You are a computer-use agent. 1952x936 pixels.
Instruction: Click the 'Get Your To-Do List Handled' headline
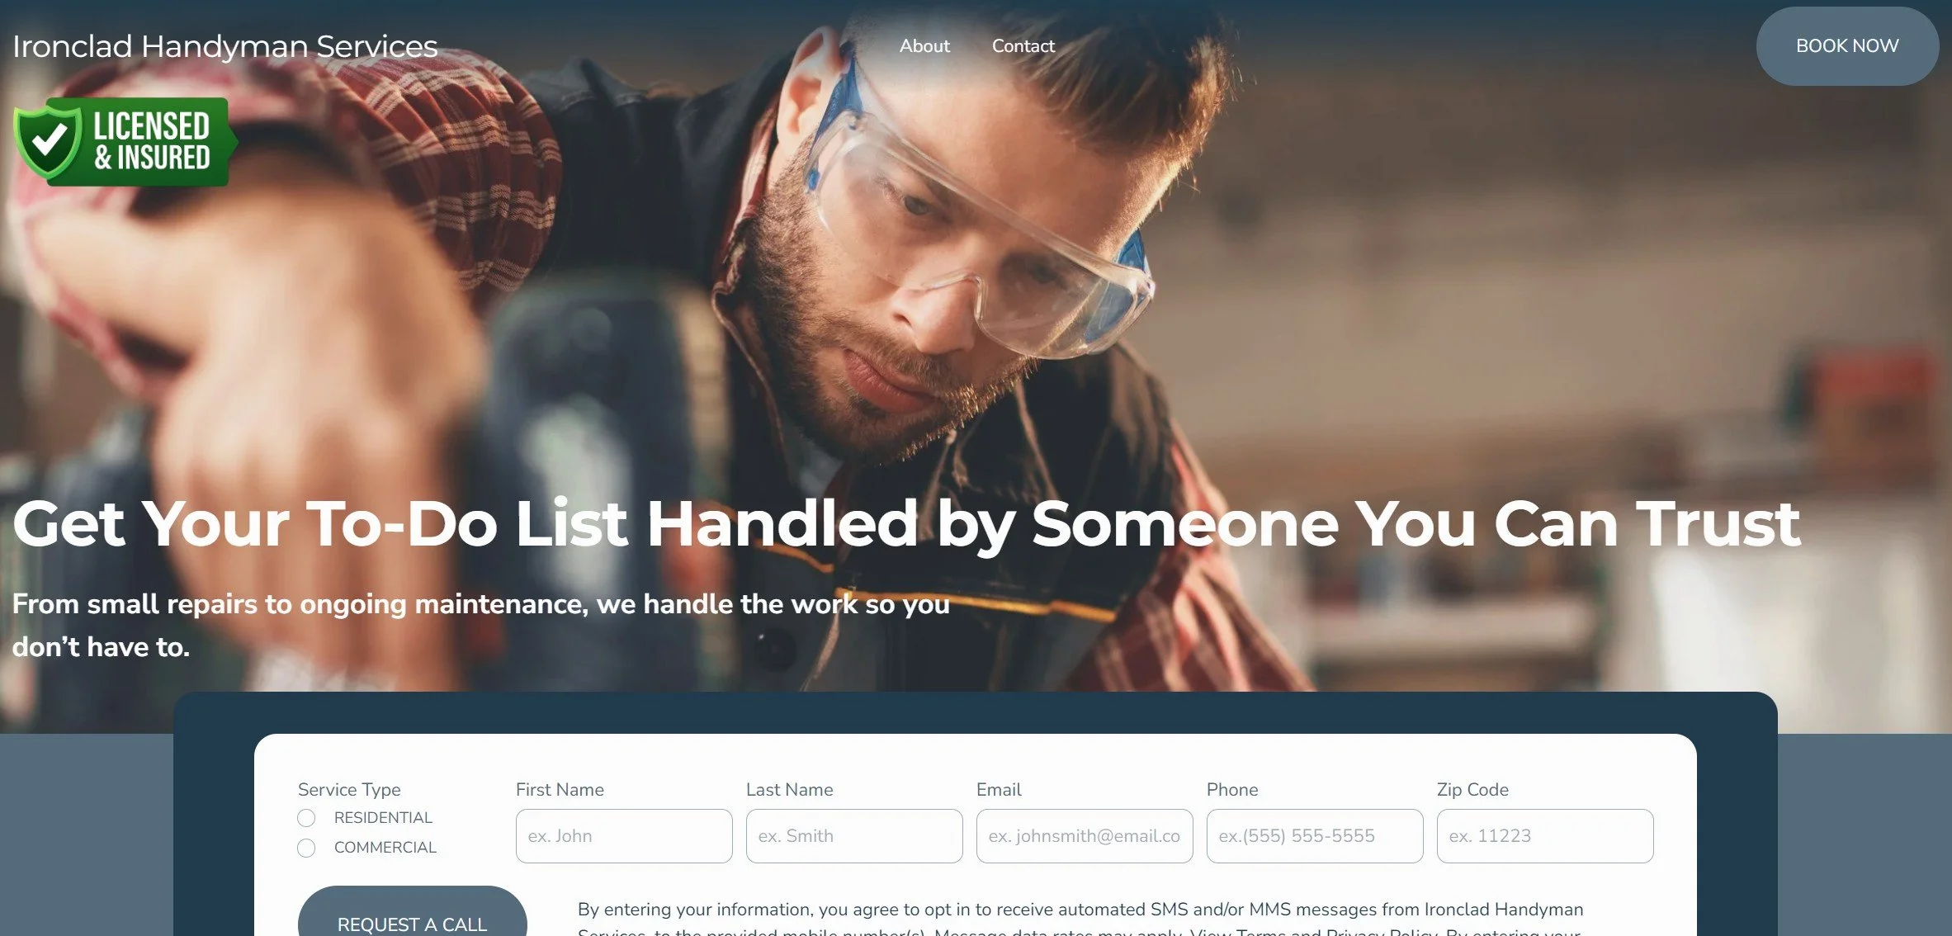[x=905, y=523]
